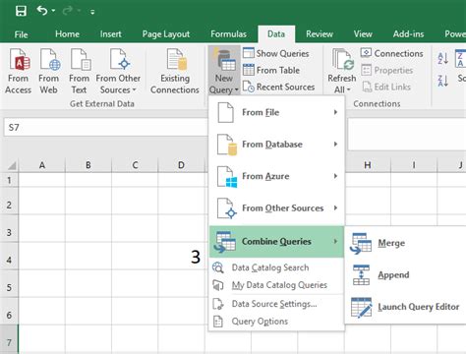The image size is (466, 354).
Task: Open Customize Quick Access Toolbar dropdown
Action: (x=92, y=12)
